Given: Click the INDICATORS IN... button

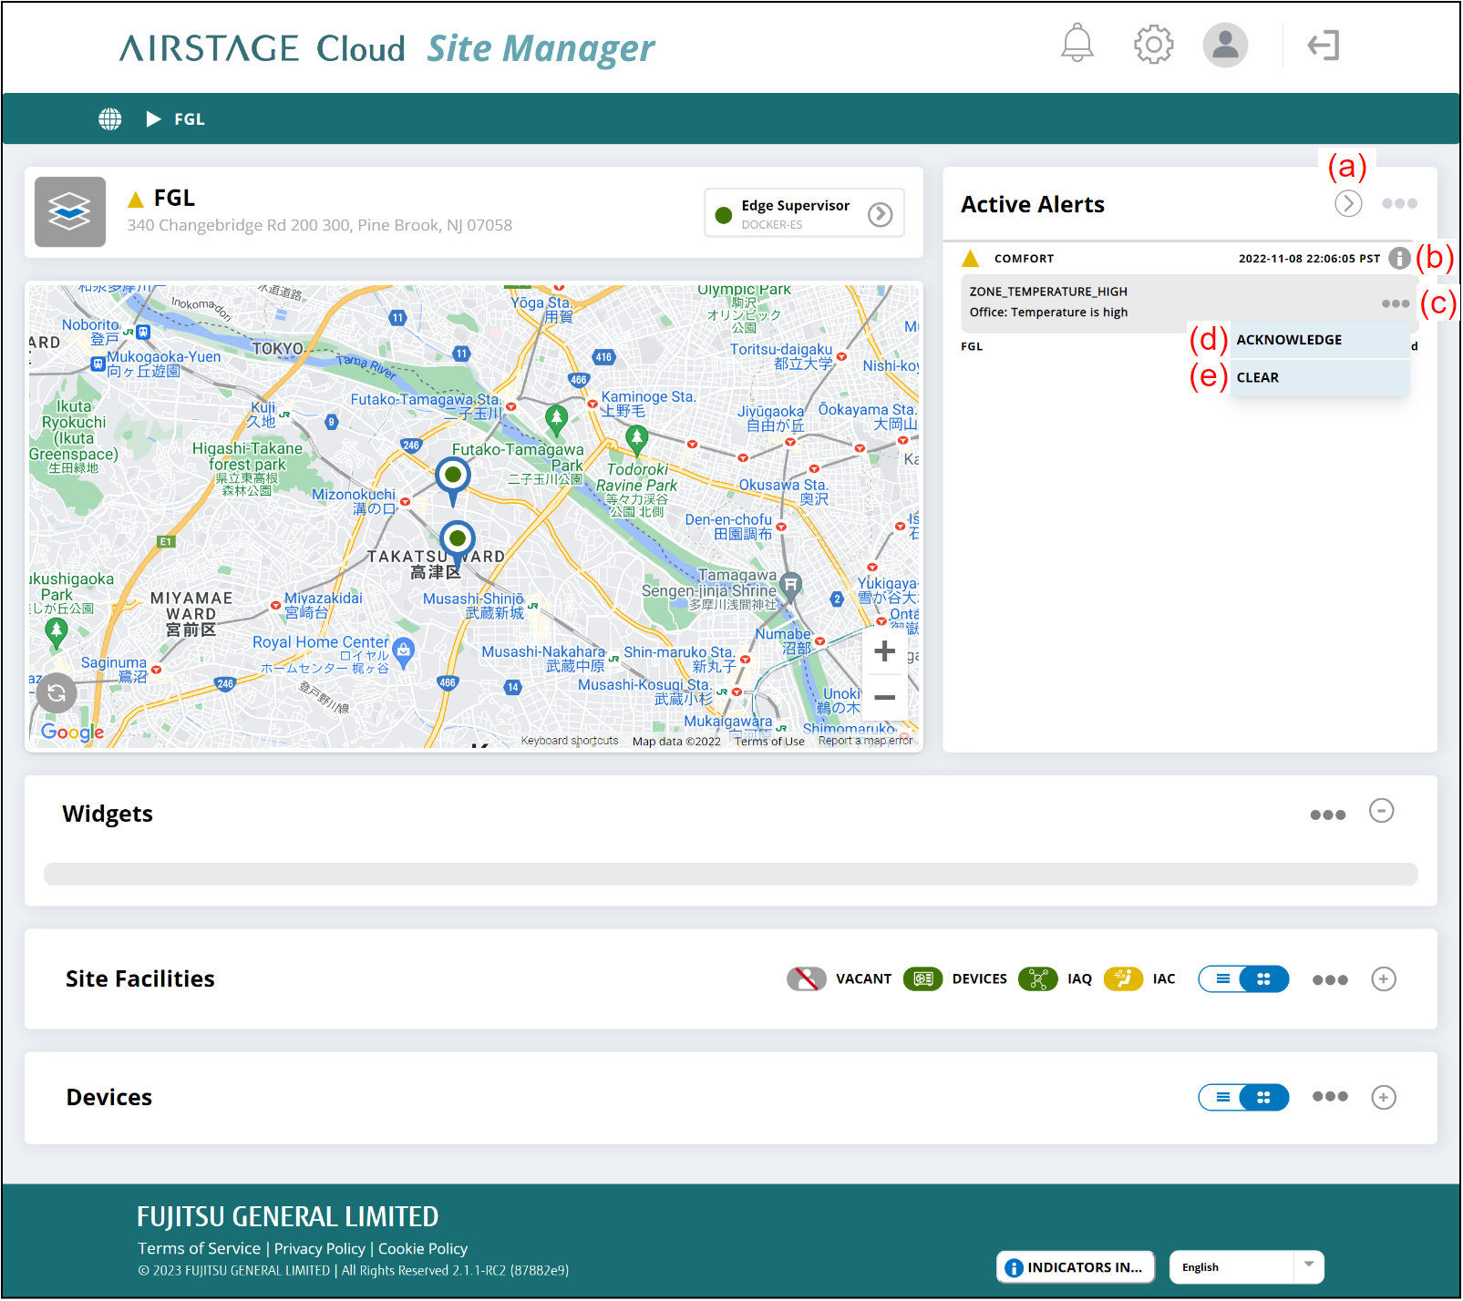Looking at the screenshot, I should [1075, 1267].
